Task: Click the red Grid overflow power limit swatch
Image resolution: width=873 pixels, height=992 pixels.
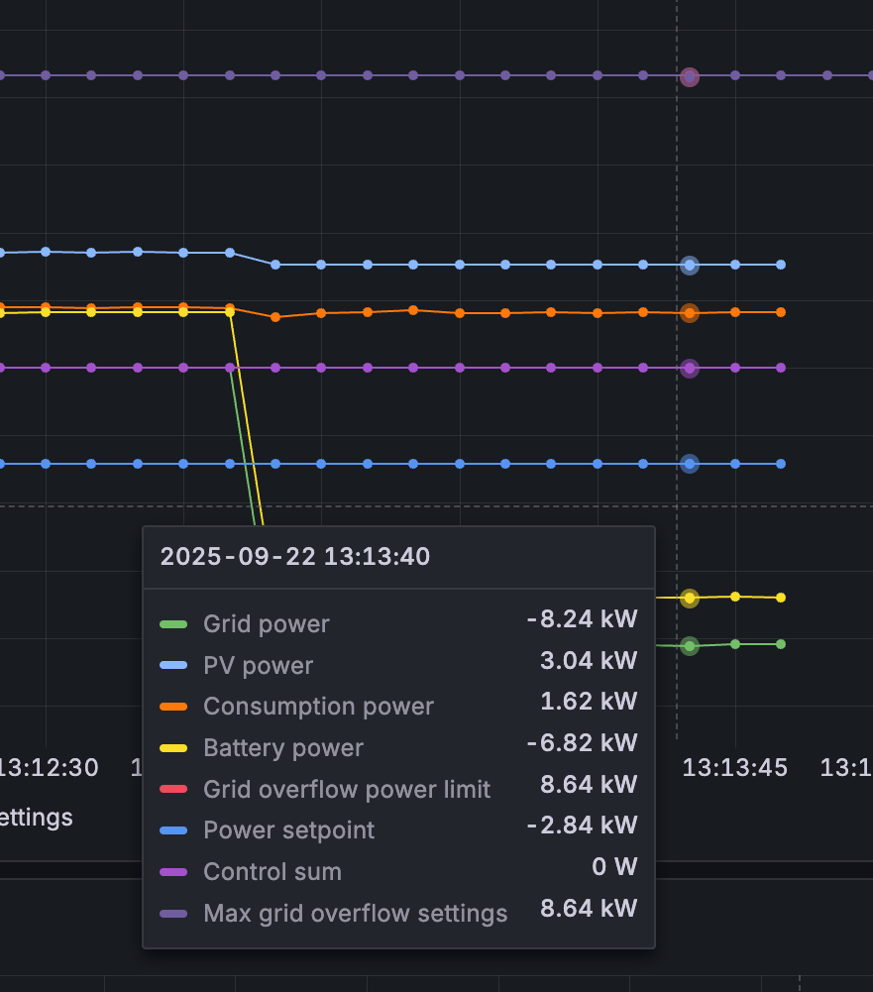Action: tap(173, 790)
